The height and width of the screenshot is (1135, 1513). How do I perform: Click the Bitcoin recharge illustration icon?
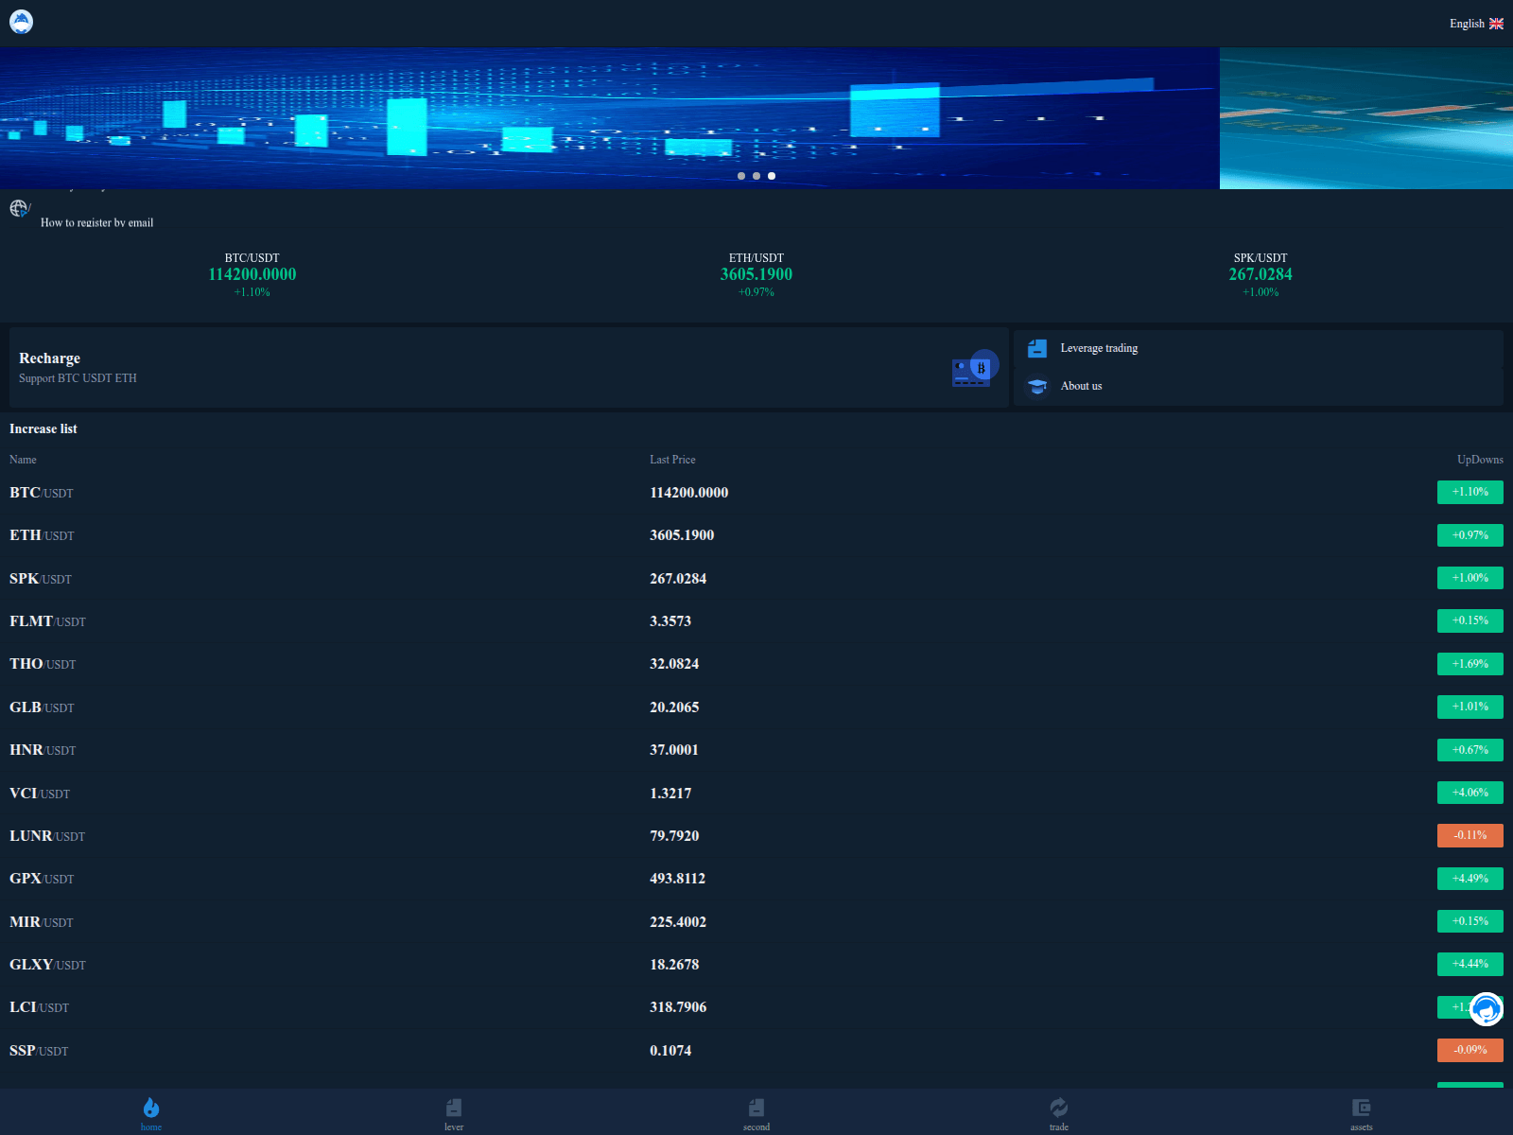(972, 368)
